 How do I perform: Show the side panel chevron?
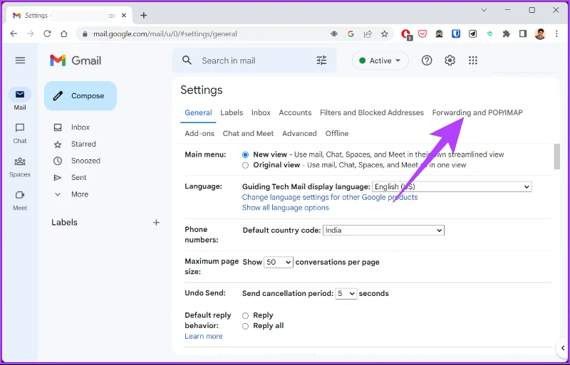click(563, 348)
